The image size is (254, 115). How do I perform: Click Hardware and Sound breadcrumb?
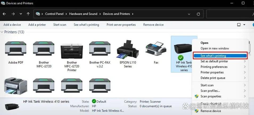83,14
